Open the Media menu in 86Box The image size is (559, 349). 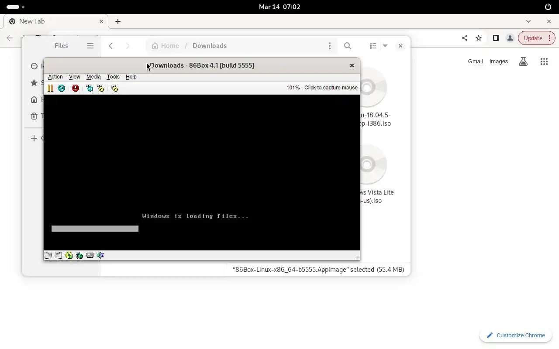click(x=93, y=77)
